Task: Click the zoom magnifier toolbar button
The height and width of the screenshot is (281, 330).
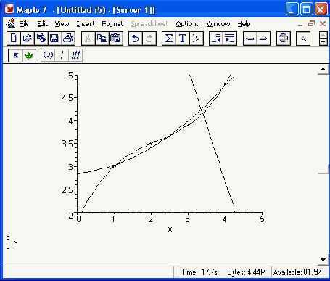Action: point(303,38)
